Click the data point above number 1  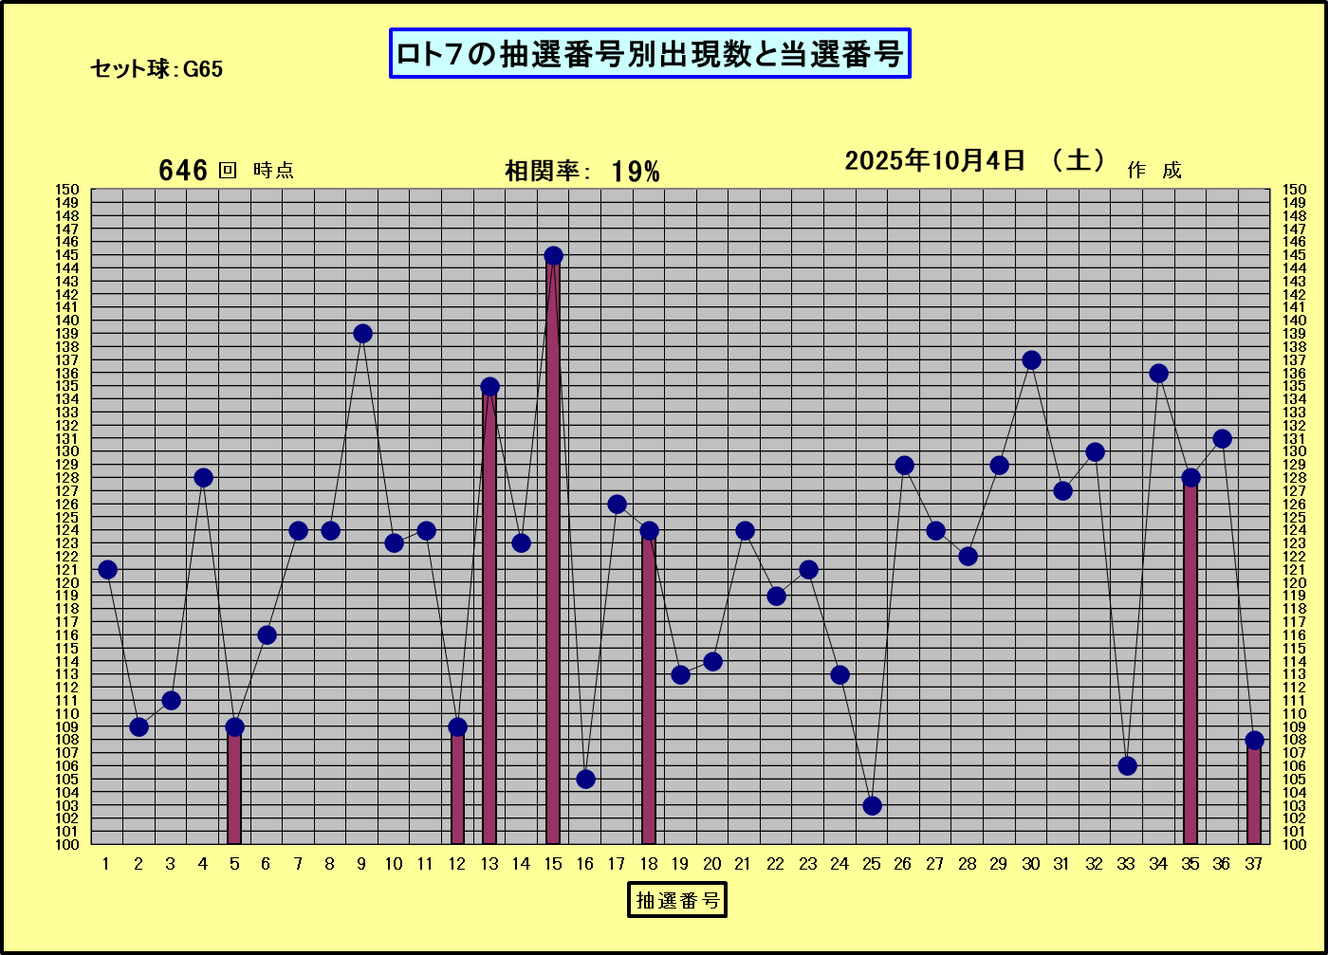coord(107,570)
